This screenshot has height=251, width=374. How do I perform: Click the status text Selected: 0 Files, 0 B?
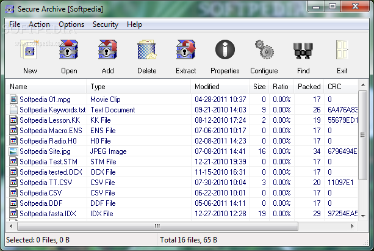click(38, 239)
